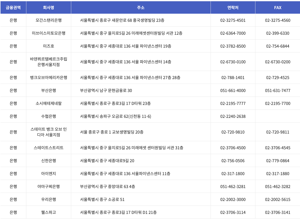The width and height of the screenshot is (300, 221).
Task: Click phone number 02-3782-8500
Action: click(x=233, y=46)
